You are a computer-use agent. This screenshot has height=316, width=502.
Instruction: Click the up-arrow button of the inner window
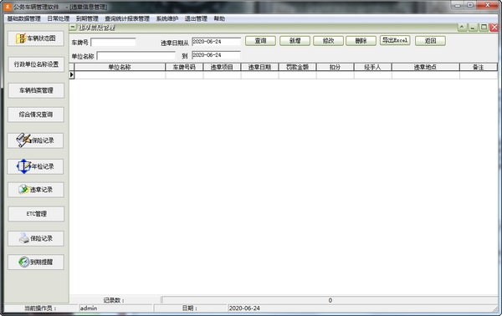pos(462,28)
